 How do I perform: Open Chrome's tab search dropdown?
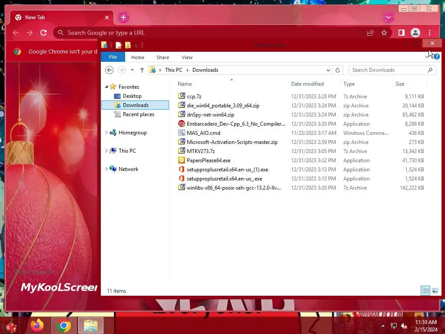[388, 17]
